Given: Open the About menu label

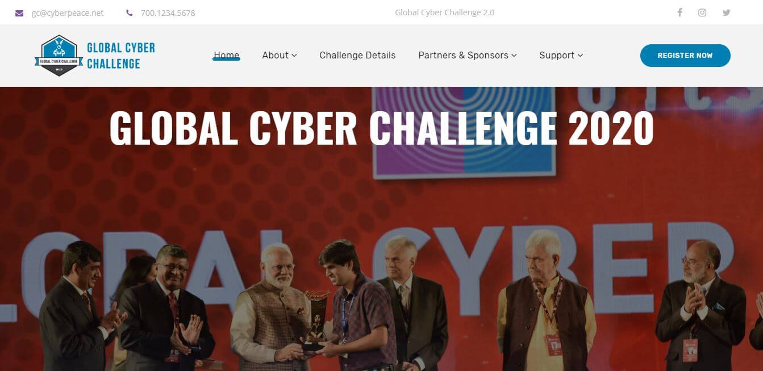Looking at the screenshot, I should [276, 55].
